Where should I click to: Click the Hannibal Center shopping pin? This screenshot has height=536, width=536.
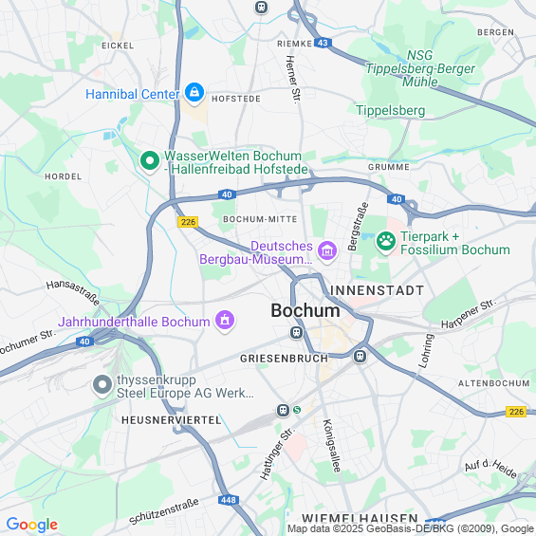194,93
